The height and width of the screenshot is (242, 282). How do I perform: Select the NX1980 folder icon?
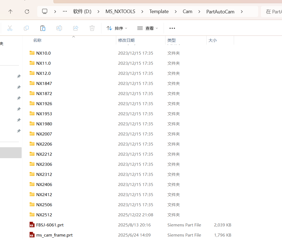(32, 124)
